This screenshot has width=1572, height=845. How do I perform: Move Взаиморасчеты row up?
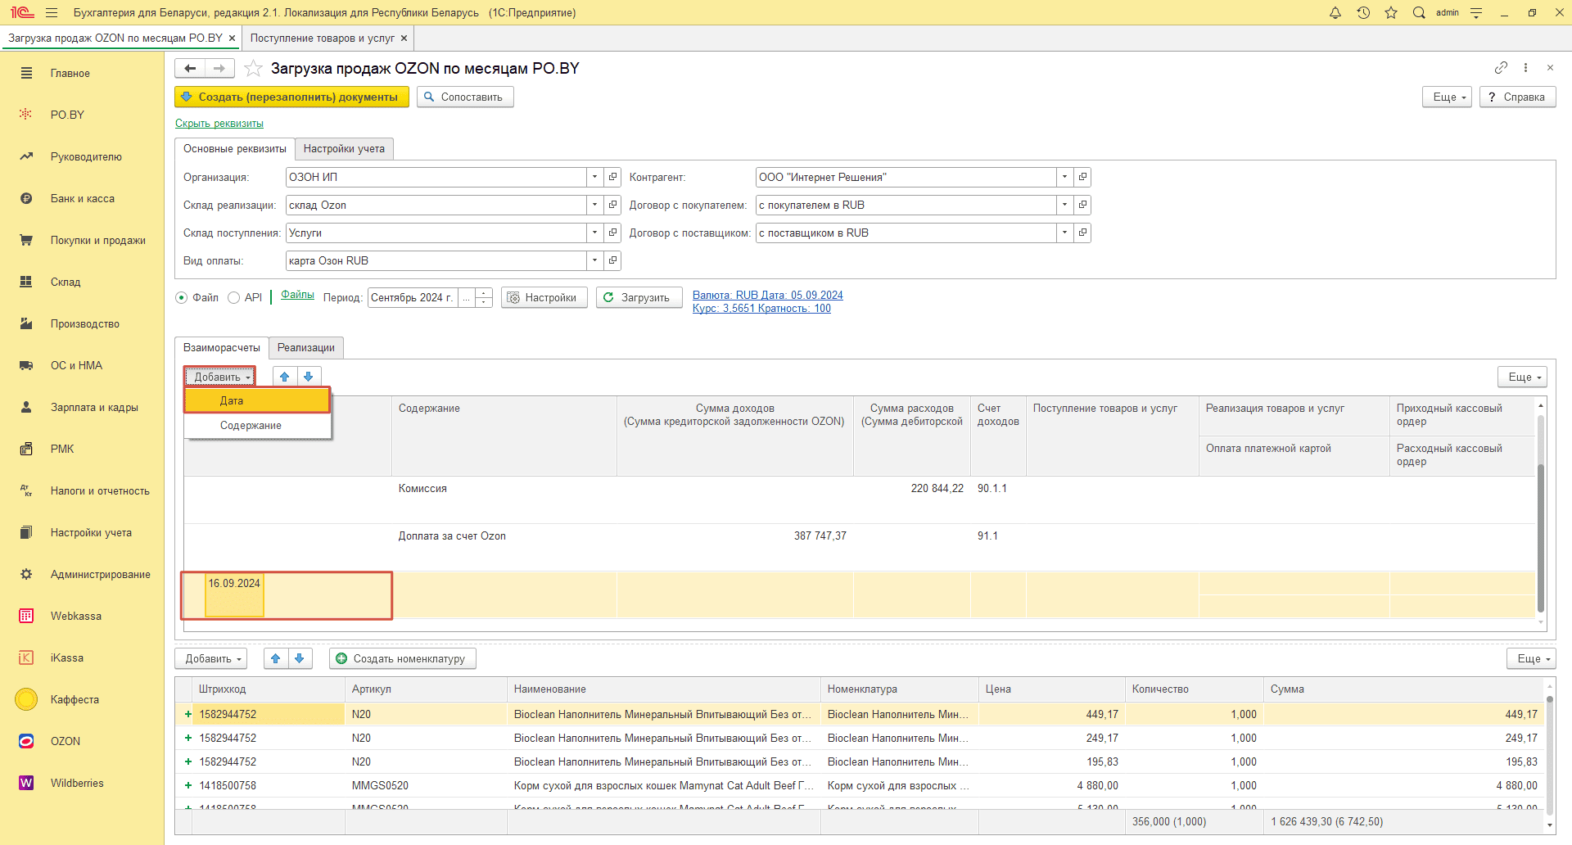[x=284, y=377]
